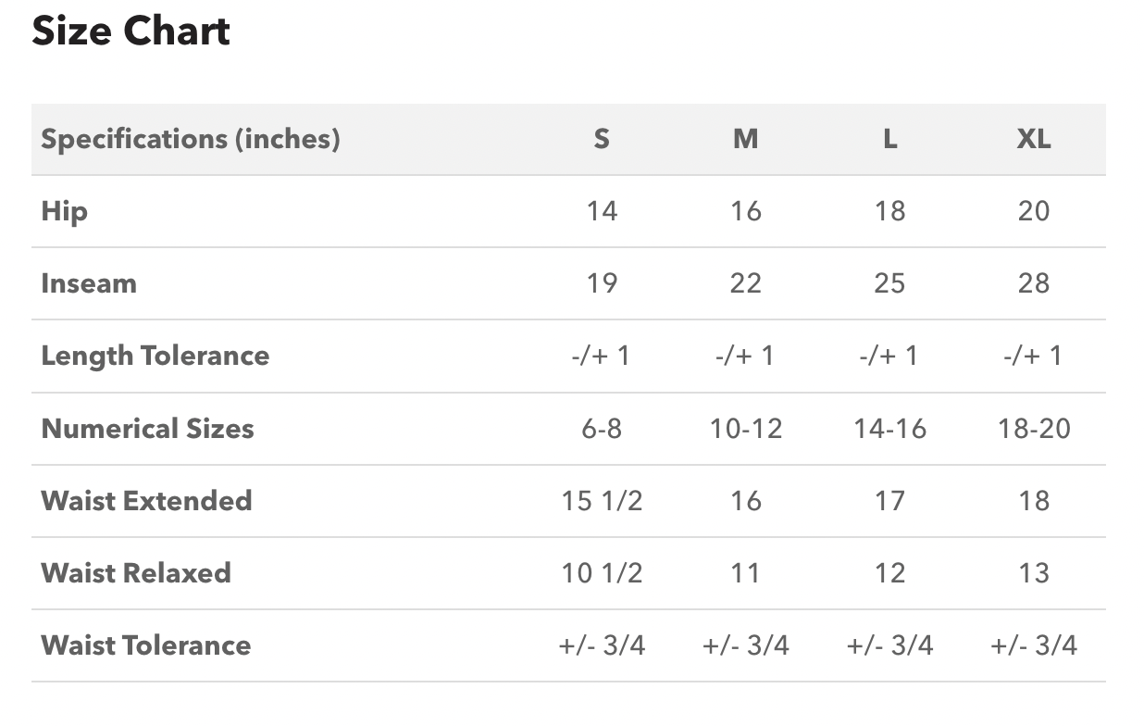Click the Waist Extended 15 1/2 cell
The height and width of the screenshot is (726, 1144).
pyautogui.click(x=602, y=501)
